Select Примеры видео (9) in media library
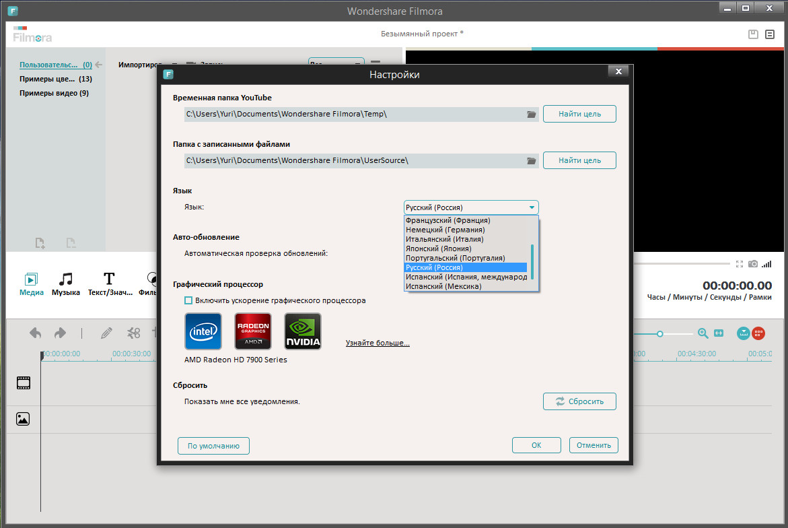This screenshot has height=528, width=788. pyautogui.click(x=54, y=93)
